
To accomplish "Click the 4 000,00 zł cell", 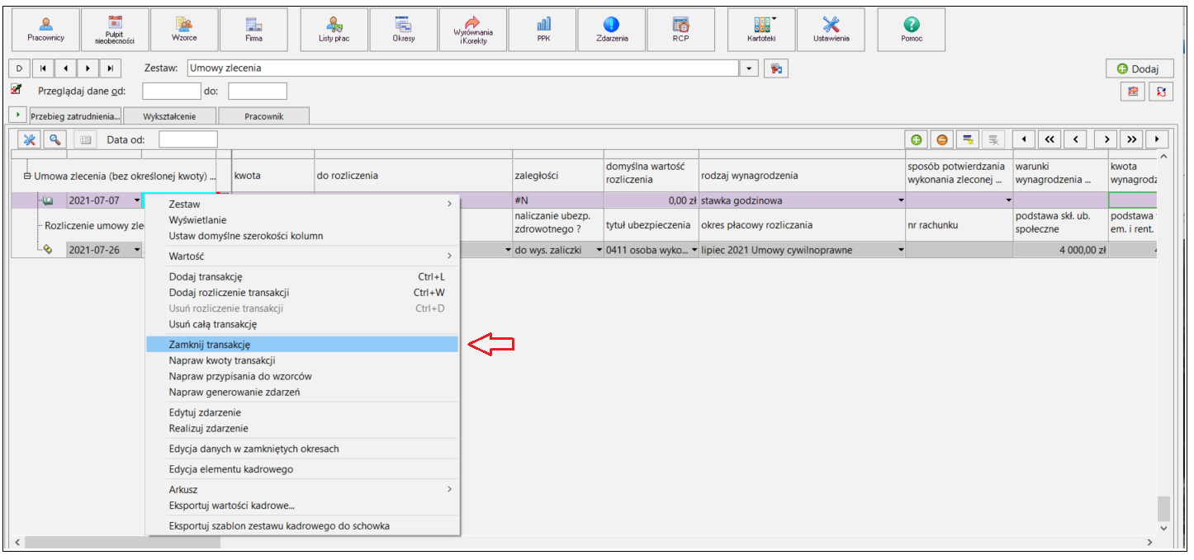I will point(1060,250).
